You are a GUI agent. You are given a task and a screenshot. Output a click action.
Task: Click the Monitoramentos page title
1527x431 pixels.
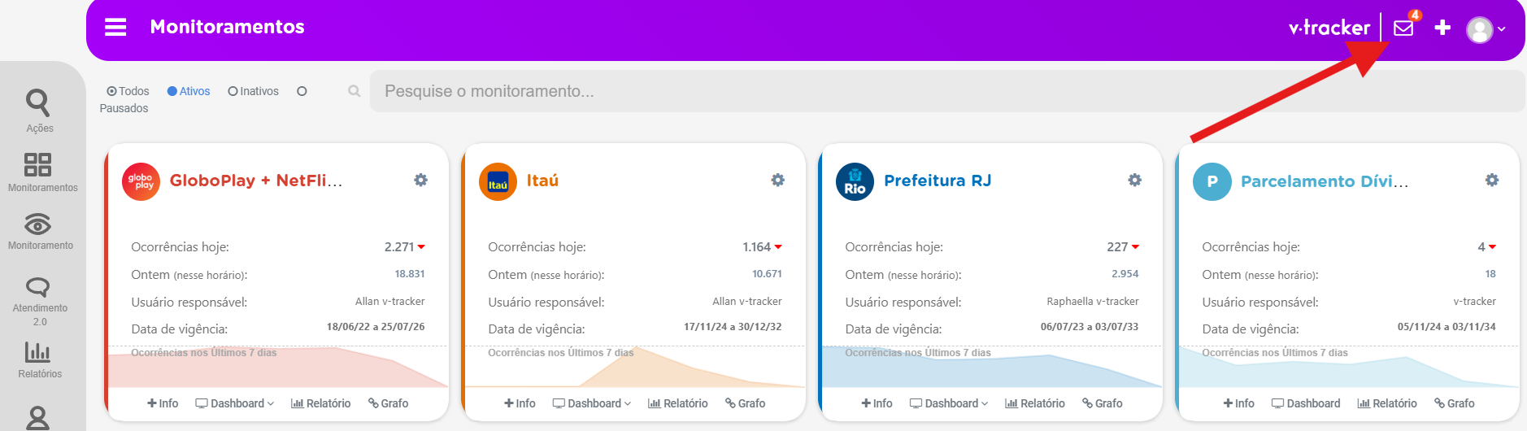click(227, 27)
